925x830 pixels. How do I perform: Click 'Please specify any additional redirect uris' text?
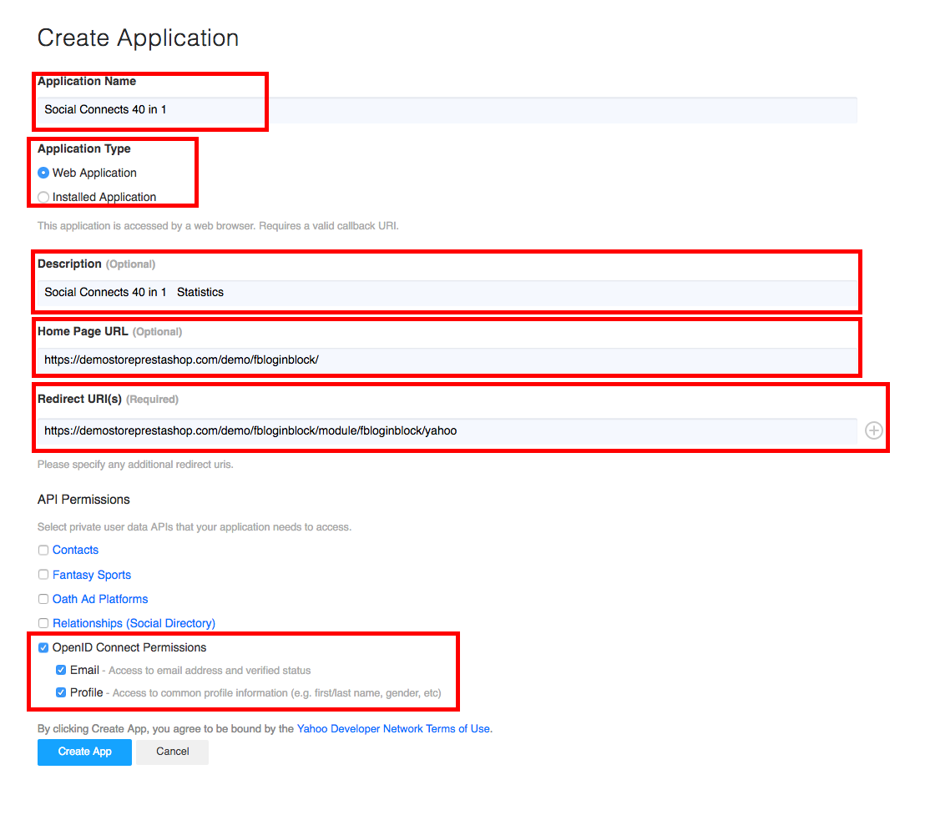pyautogui.click(x=135, y=465)
